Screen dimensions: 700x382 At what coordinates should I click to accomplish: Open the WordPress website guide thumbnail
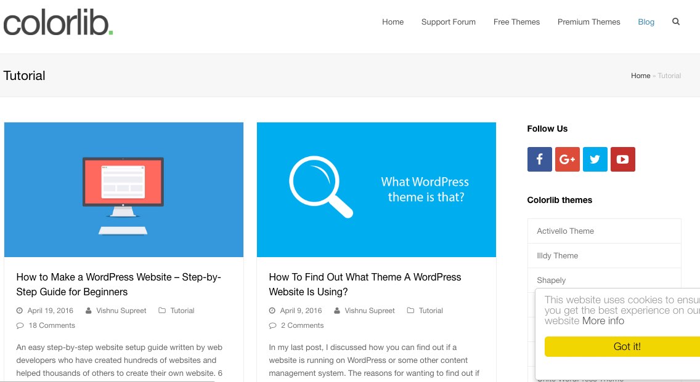pos(124,189)
